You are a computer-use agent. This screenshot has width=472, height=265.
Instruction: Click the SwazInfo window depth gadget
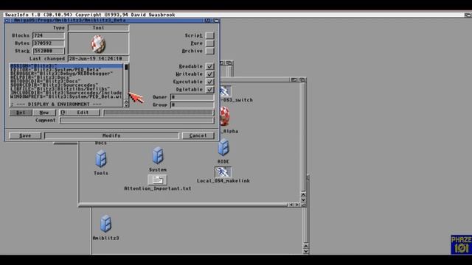click(216, 21)
